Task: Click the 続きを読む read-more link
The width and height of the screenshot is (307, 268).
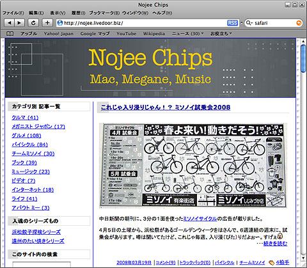Action: (275, 243)
